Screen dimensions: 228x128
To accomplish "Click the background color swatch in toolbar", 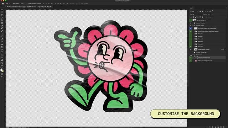I will click(x=2, y=71).
